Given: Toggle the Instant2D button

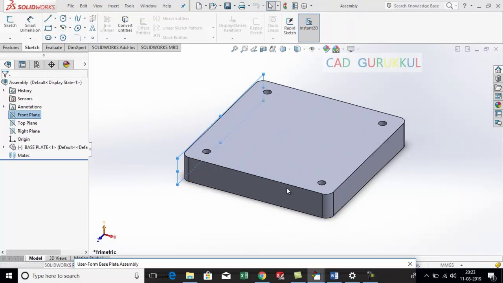Looking at the screenshot, I should pos(309,28).
